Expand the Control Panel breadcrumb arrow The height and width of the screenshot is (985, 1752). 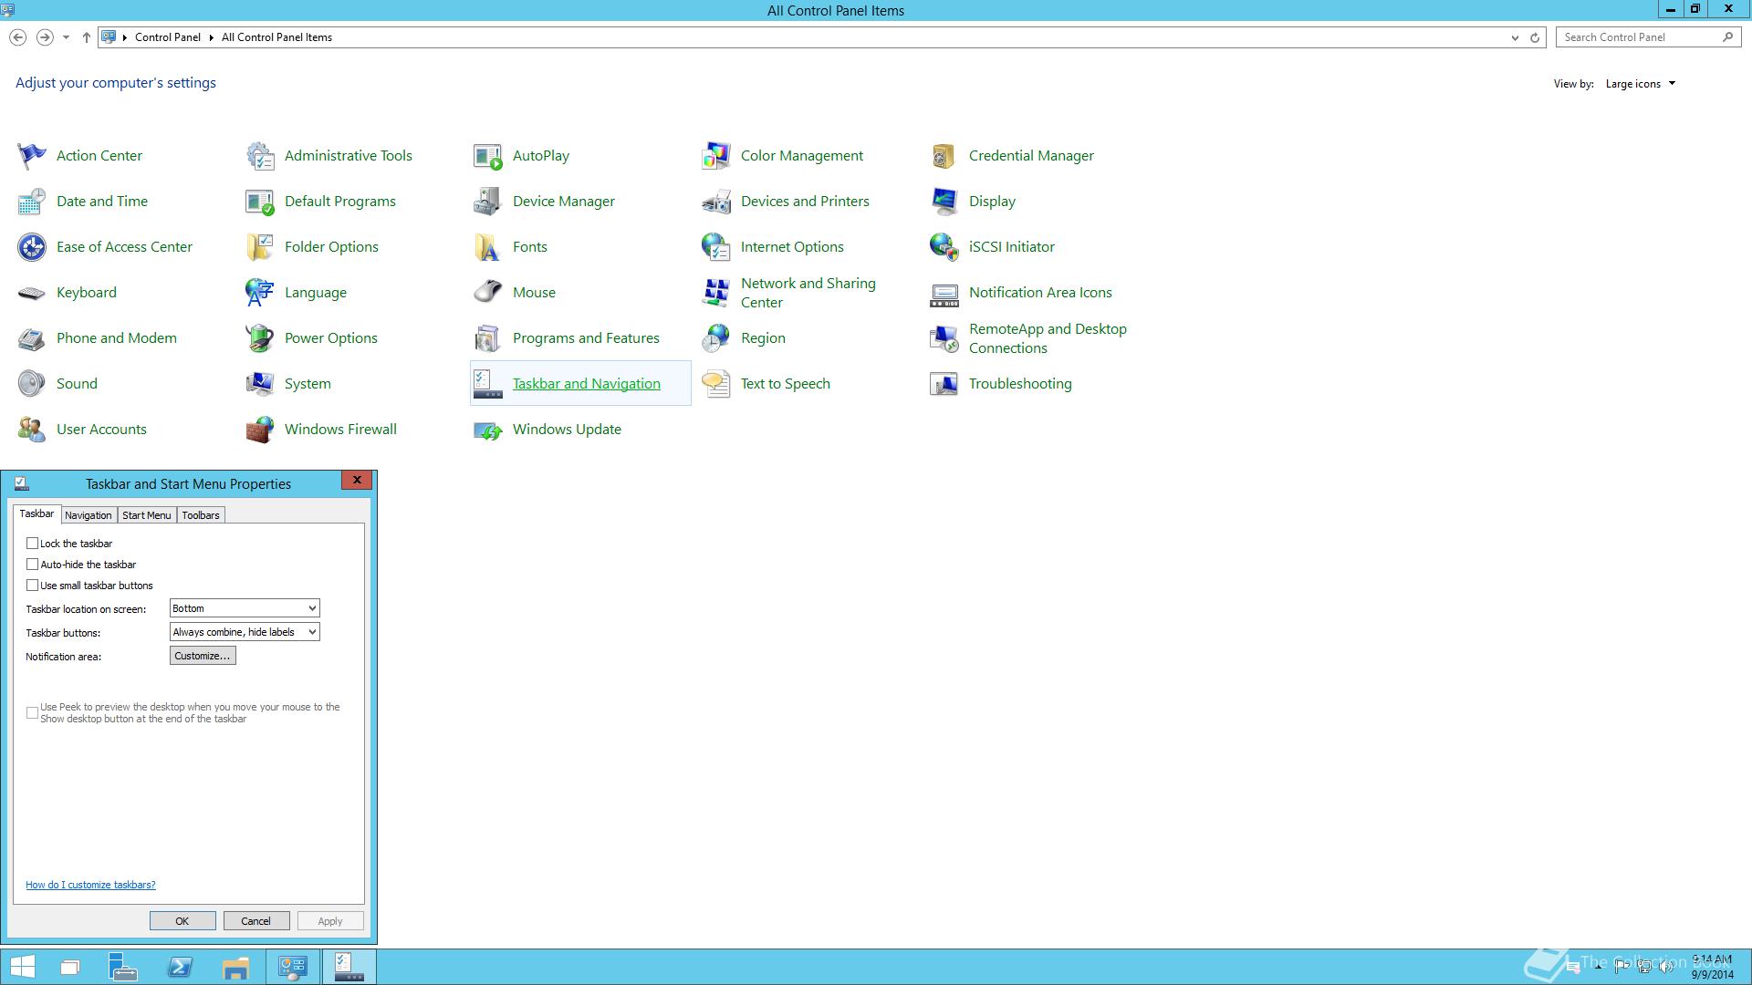pos(212,37)
